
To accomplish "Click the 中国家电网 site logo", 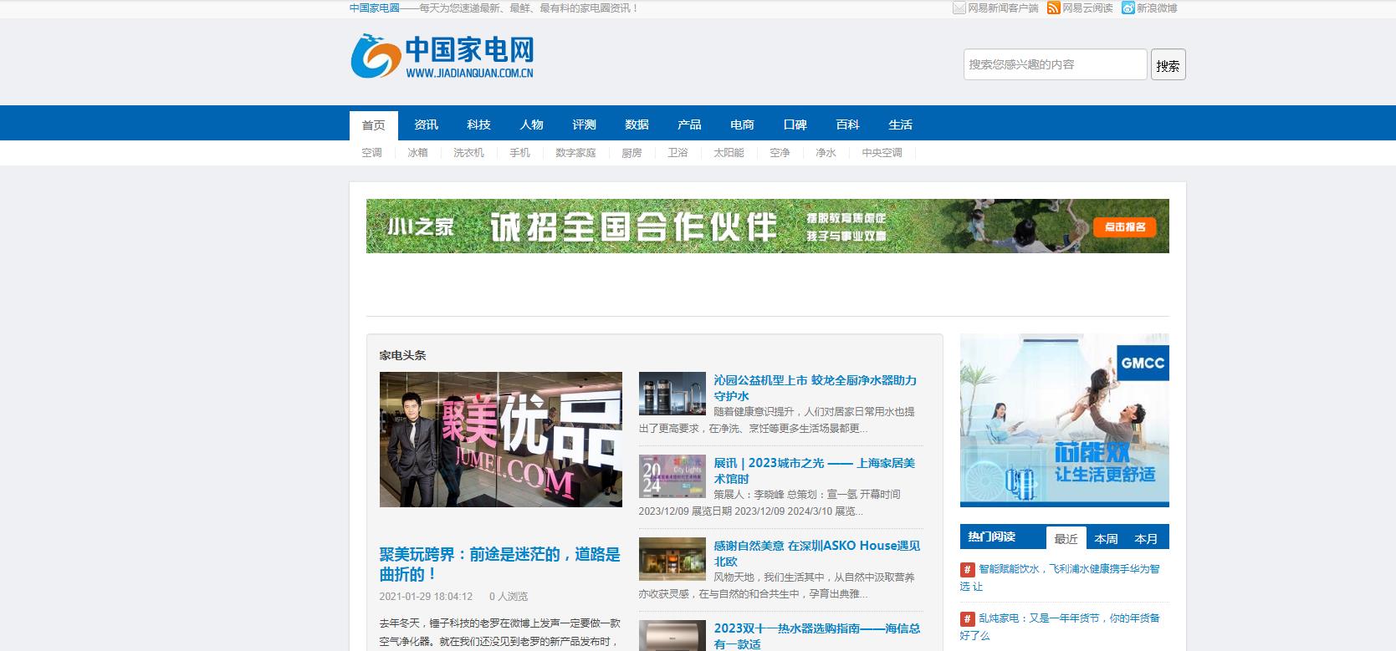I will coord(442,56).
